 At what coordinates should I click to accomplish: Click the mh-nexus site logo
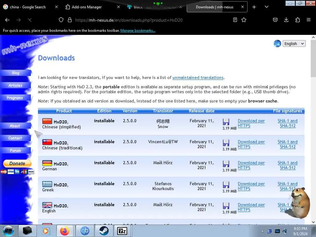point(24,45)
